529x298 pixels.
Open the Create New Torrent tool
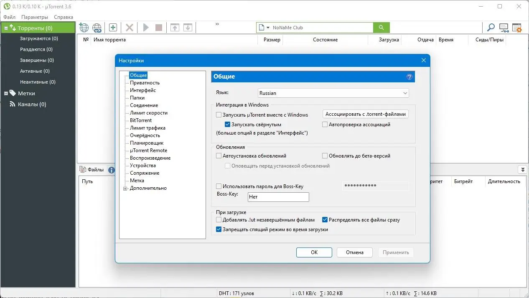coord(113,27)
